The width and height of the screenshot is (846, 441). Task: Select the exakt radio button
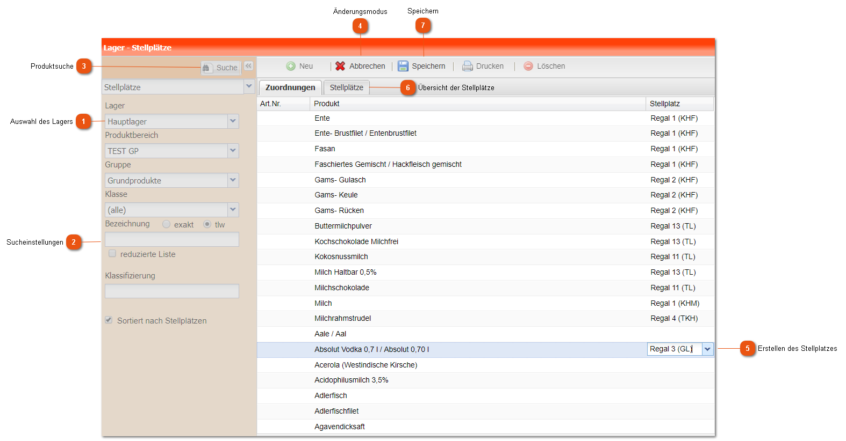tap(167, 224)
